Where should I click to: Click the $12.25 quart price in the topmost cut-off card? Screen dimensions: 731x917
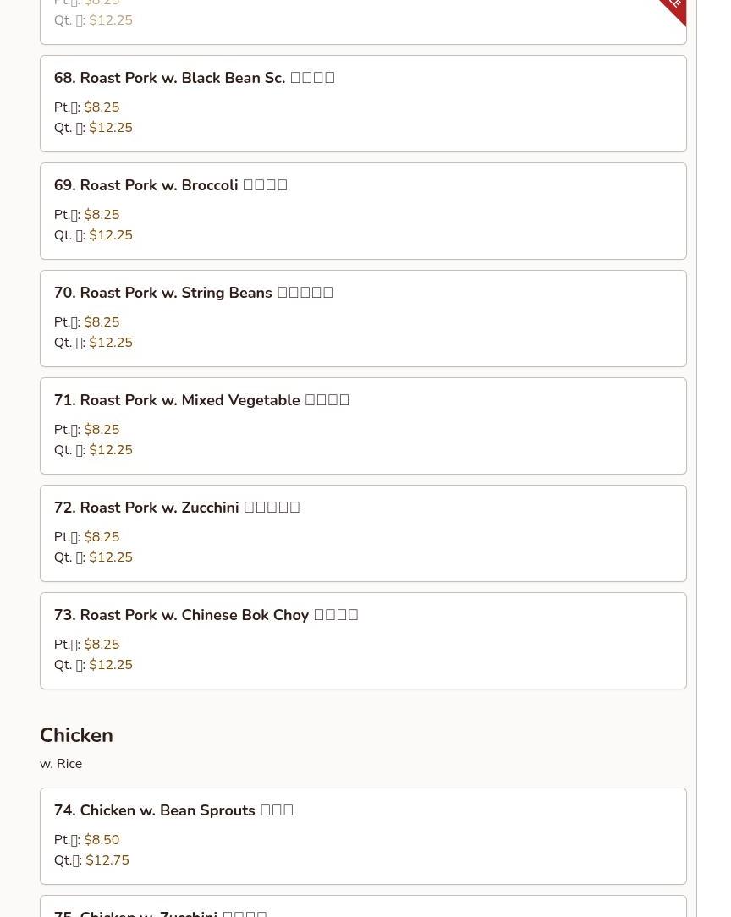point(111,20)
